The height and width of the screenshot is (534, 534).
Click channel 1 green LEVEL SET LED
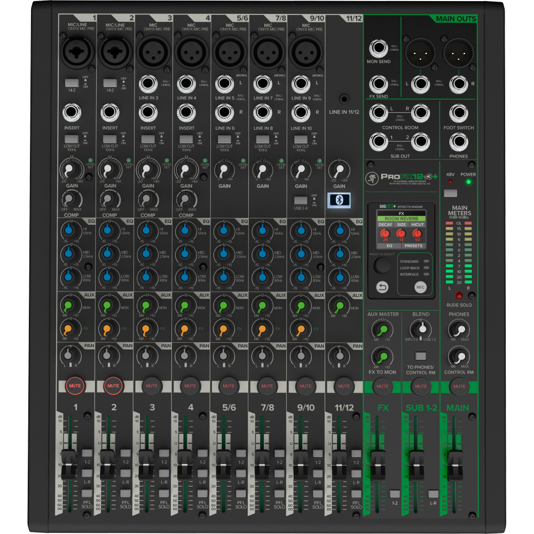click(90, 160)
